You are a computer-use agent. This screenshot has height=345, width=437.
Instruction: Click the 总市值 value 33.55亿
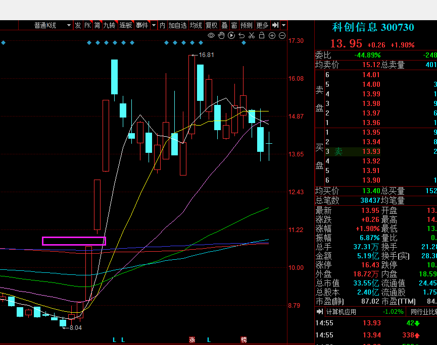(x=366, y=283)
